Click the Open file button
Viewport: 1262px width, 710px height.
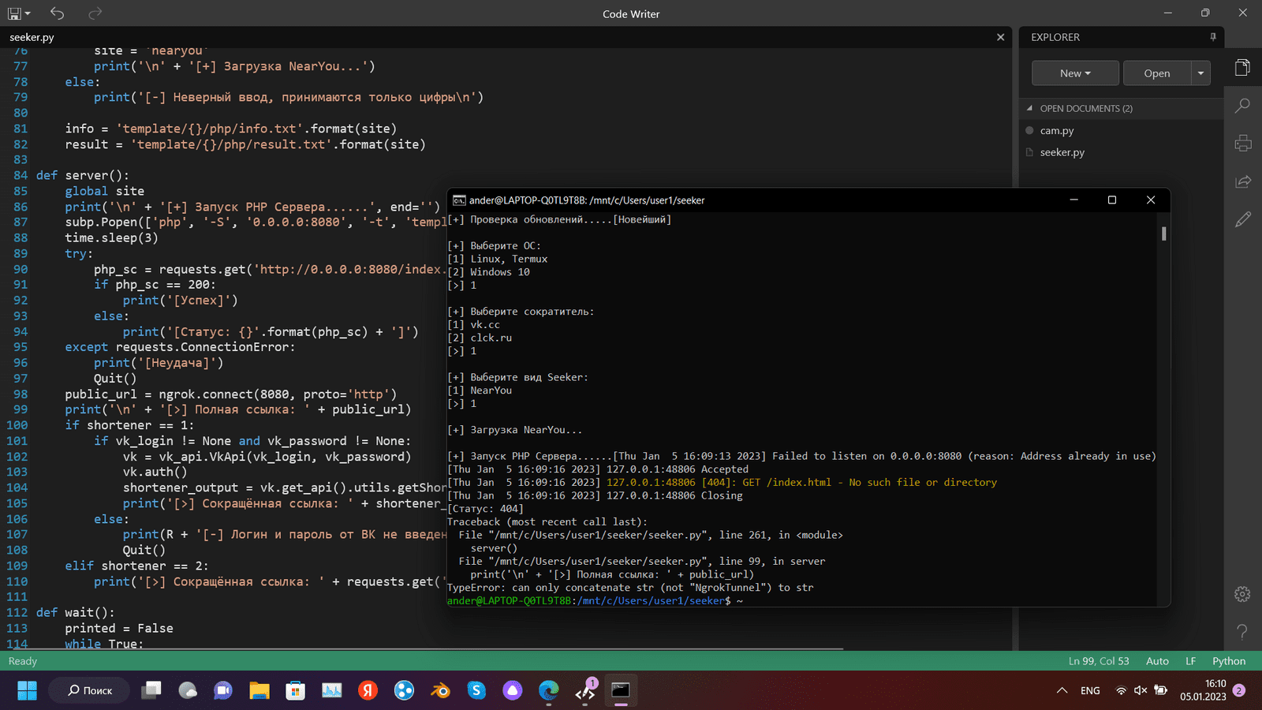[x=1156, y=73]
